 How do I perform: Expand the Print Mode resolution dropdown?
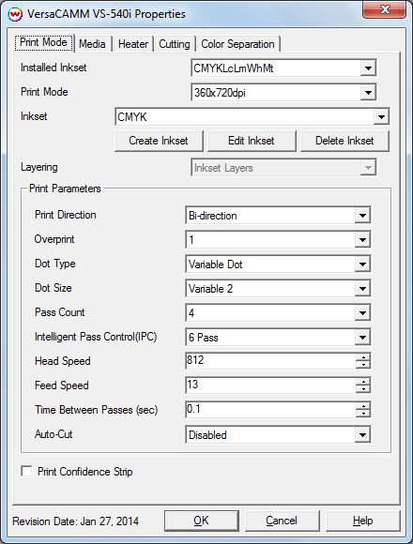(283, 92)
